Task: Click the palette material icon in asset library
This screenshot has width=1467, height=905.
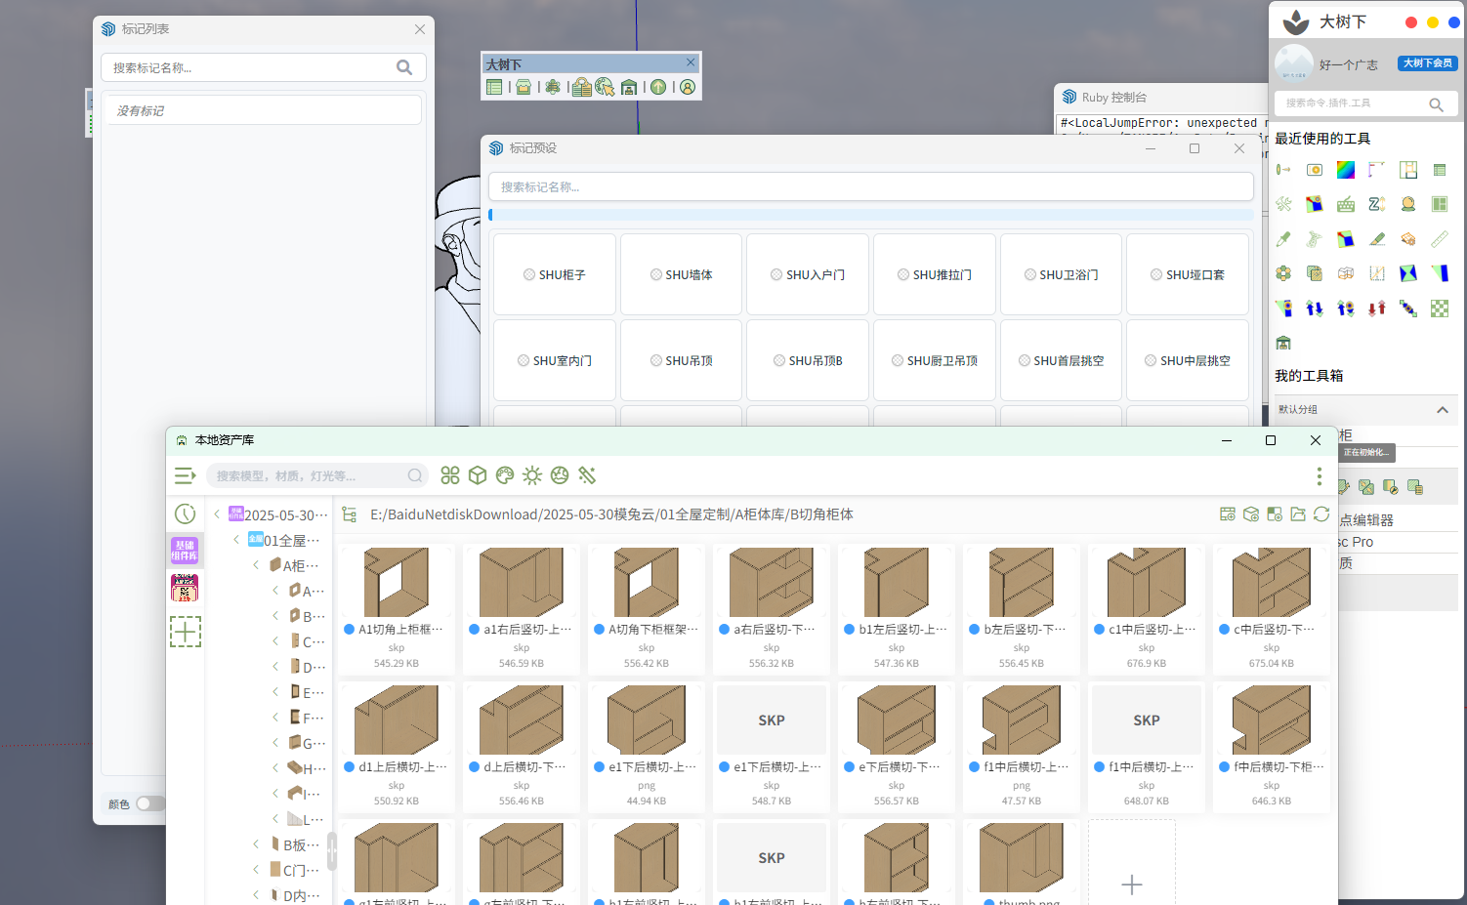Action: (x=505, y=475)
